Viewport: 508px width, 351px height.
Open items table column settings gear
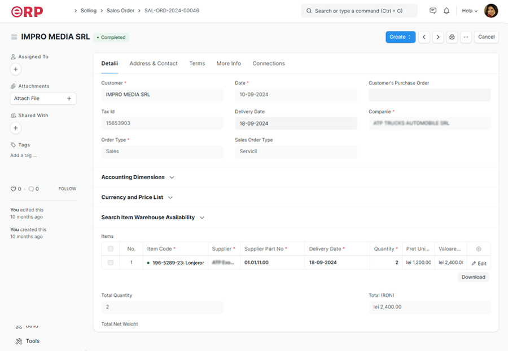pyautogui.click(x=479, y=249)
